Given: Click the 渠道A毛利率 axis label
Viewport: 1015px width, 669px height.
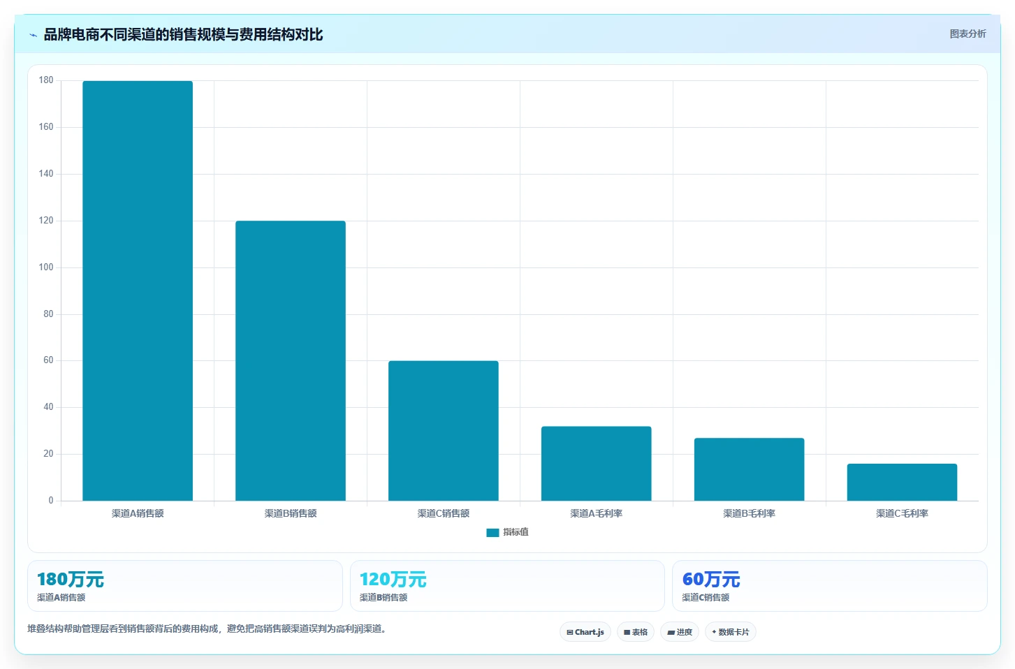Looking at the screenshot, I should point(597,513).
